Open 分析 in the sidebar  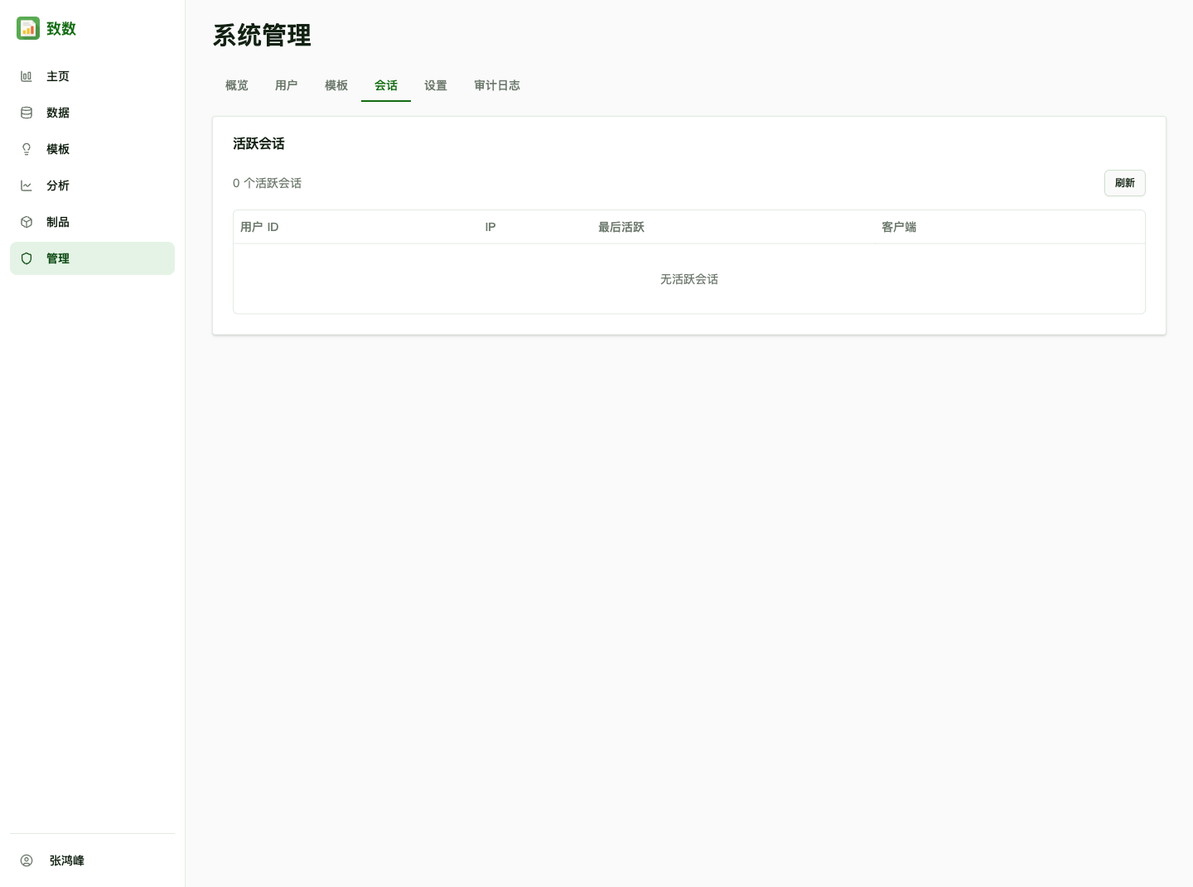point(92,186)
